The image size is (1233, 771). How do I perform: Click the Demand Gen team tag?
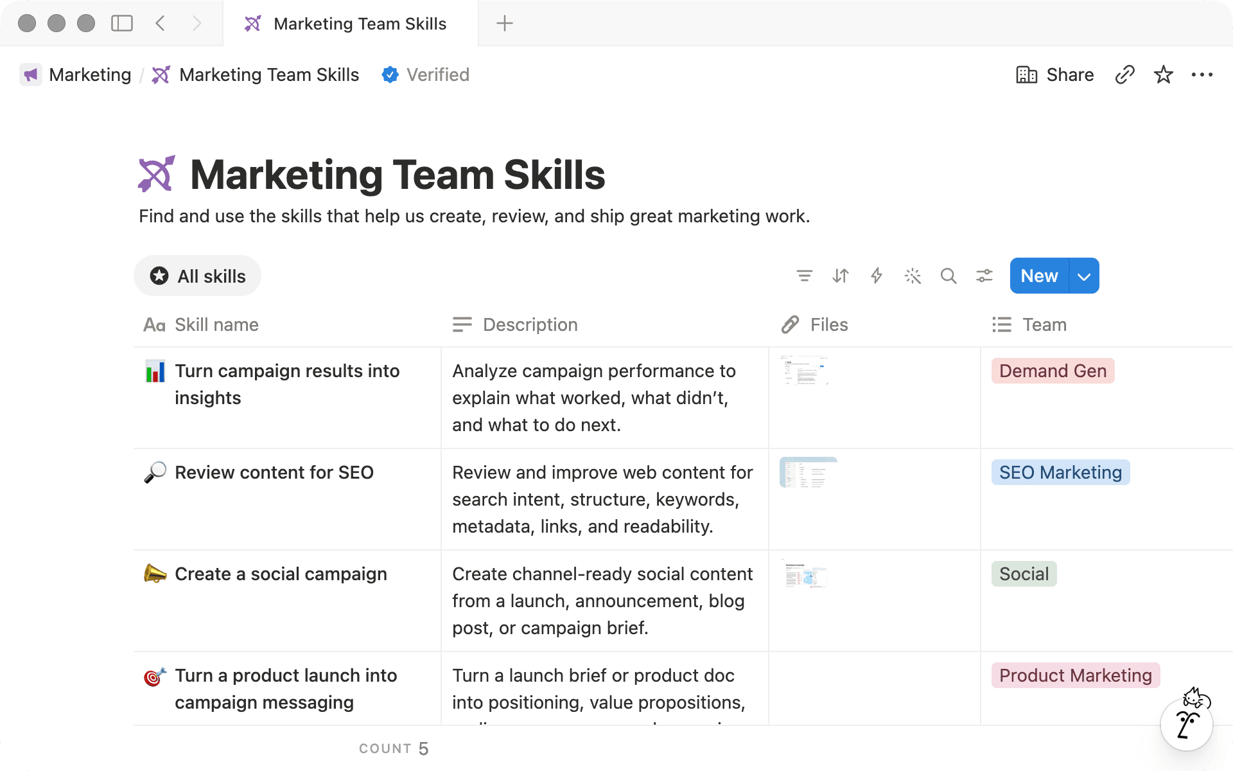coord(1053,371)
